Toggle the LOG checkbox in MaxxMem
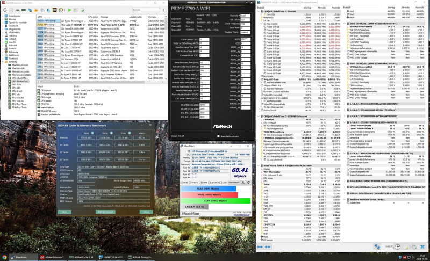The width and height of the screenshot is (430, 261). click(x=221, y=183)
